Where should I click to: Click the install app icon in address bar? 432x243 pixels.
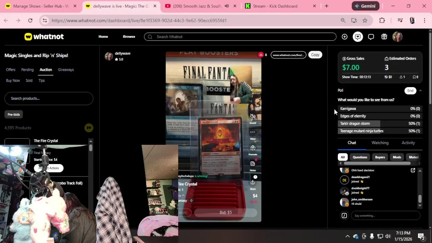[x=354, y=21]
